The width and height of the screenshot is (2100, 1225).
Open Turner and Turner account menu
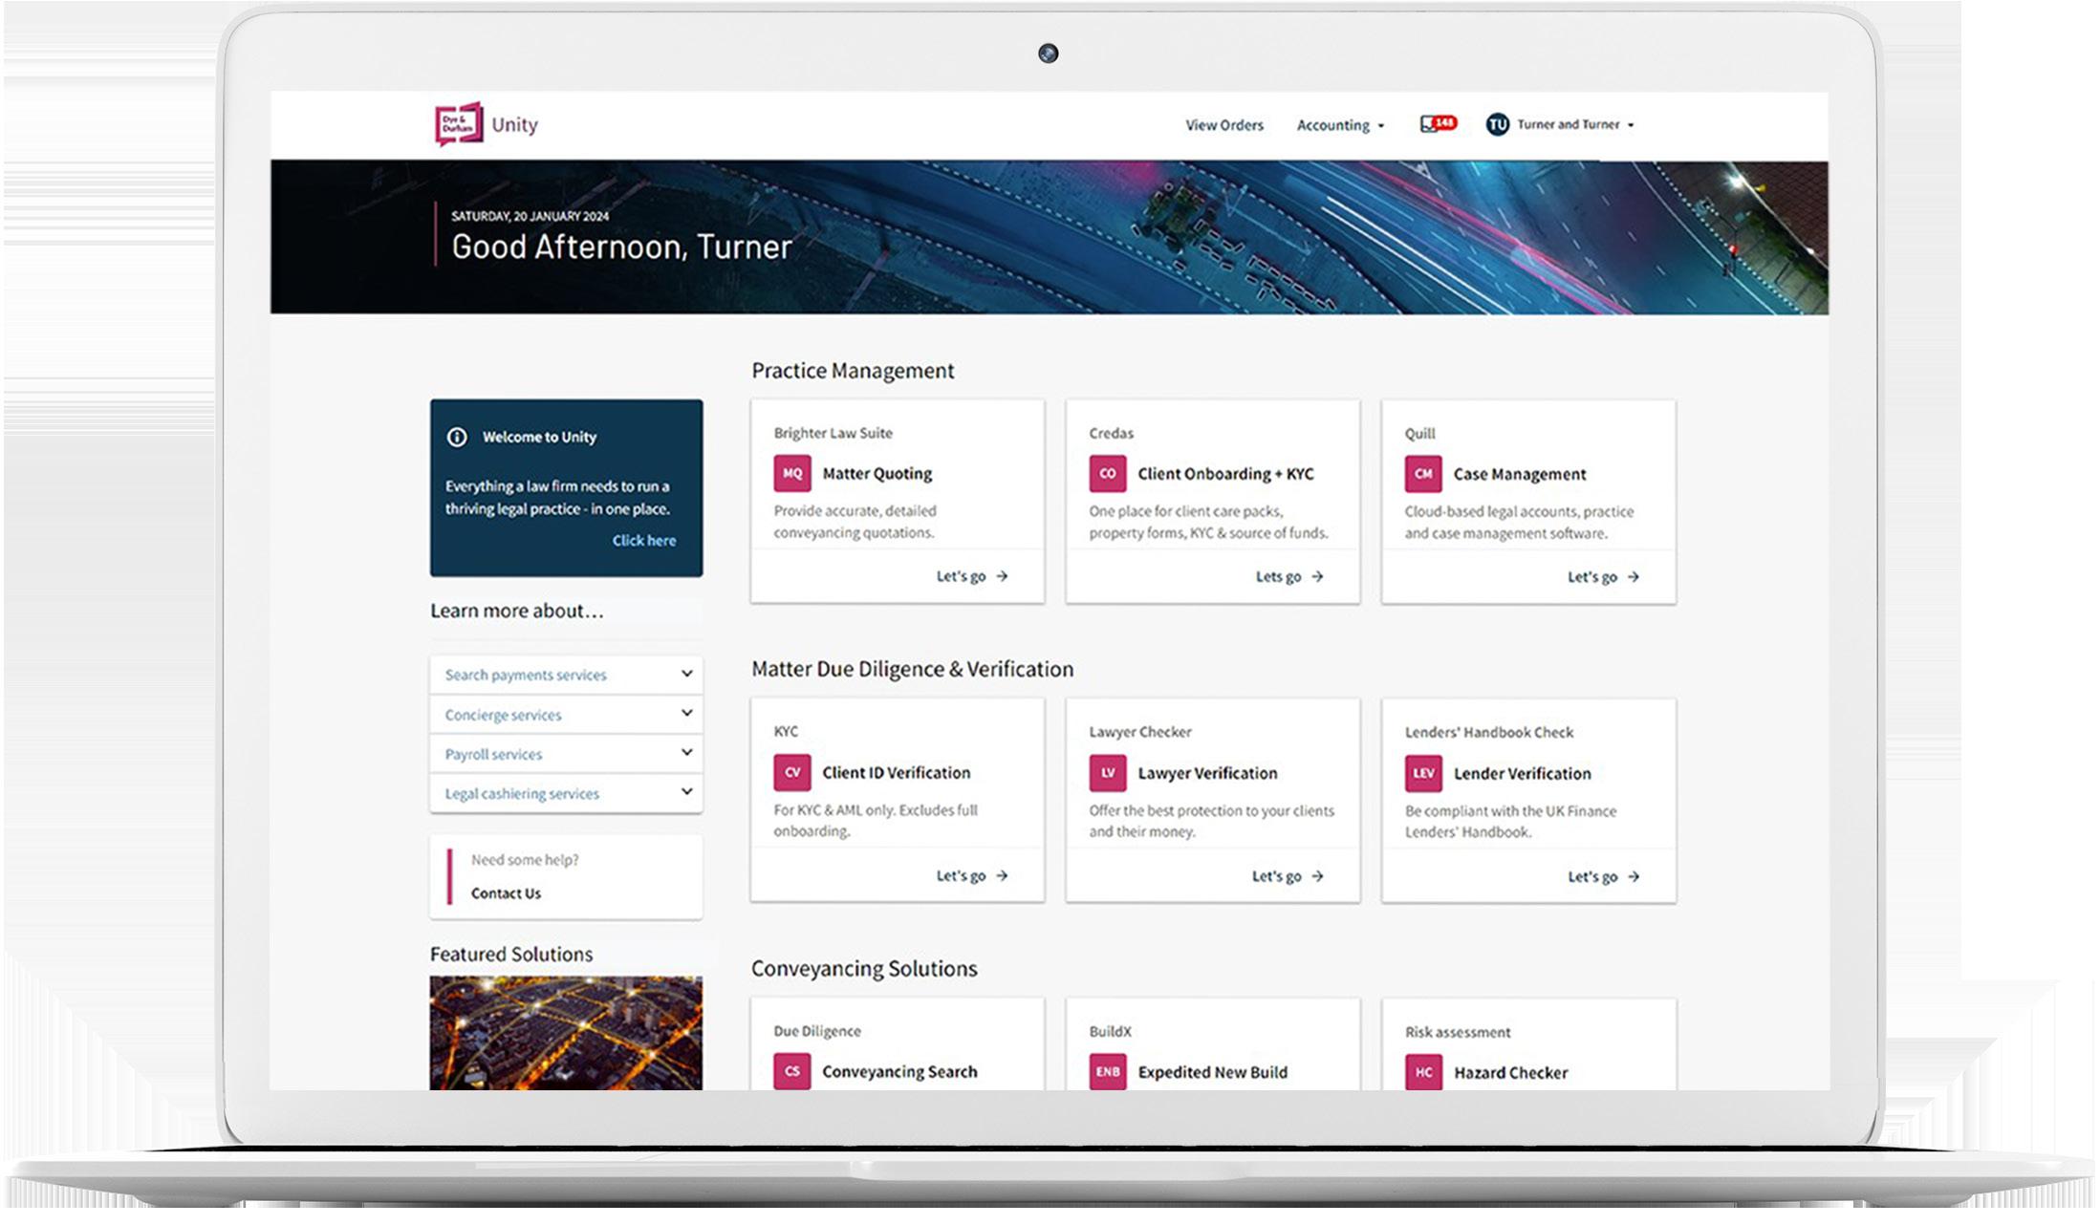click(x=1568, y=124)
